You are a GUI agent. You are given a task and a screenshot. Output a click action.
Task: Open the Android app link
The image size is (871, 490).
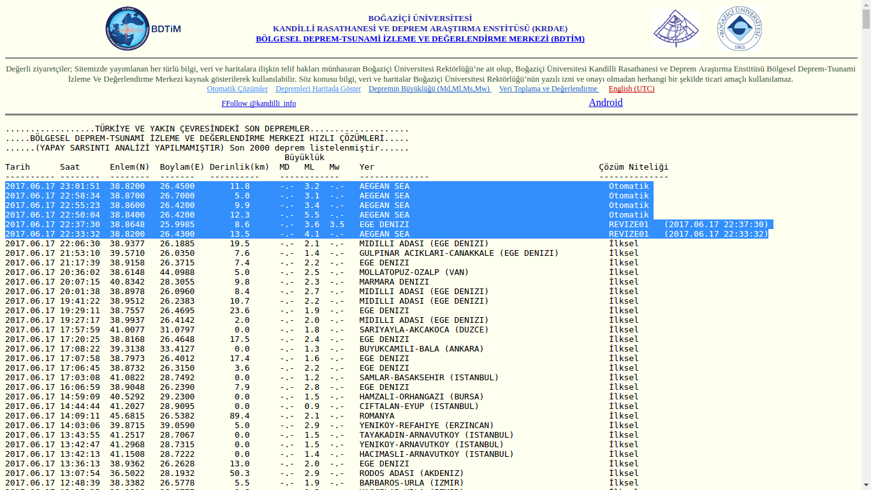pyautogui.click(x=606, y=103)
